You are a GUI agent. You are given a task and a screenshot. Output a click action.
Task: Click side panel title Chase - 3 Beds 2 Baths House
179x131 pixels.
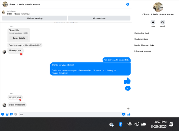pos(158,14)
